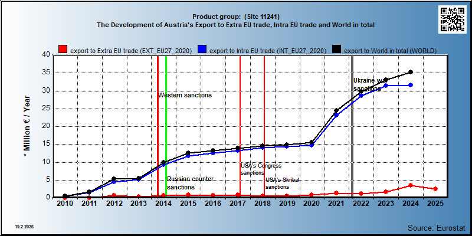Click the 2017 x-axis label

(x=238, y=204)
